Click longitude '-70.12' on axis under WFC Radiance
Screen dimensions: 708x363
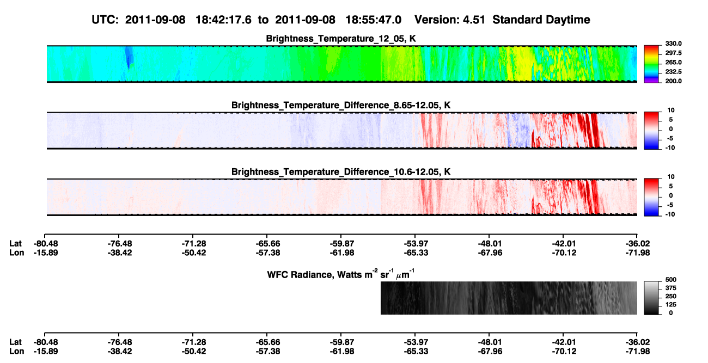point(563,350)
